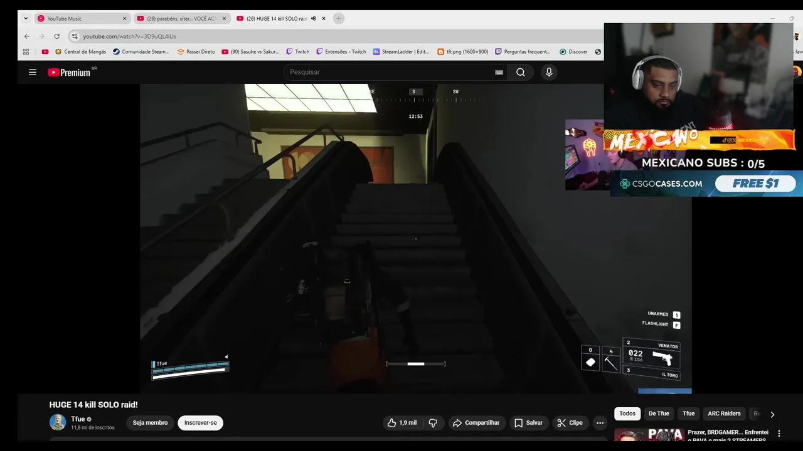
Task: Close the "parabéns, xiter" tab
Action: pyautogui.click(x=224, y=18)
